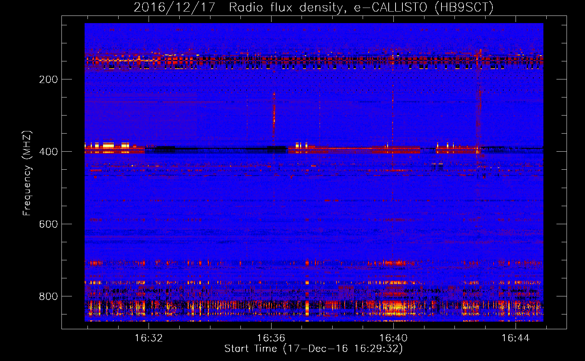
Task: Click the '800' frequency tick label
Action: (48, 296)
